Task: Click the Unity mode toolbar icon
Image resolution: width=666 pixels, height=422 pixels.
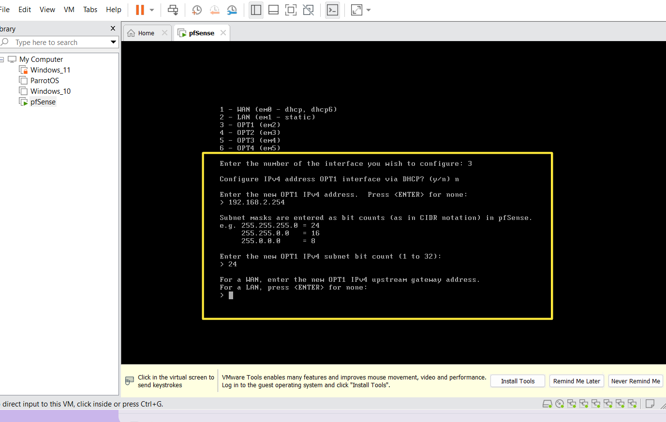Action: [x=308, y=10]
